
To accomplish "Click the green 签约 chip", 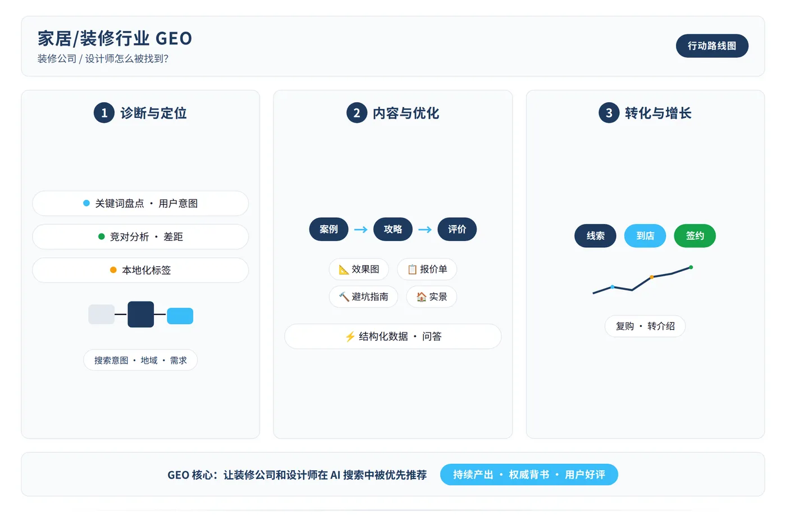I will [695, 236].
